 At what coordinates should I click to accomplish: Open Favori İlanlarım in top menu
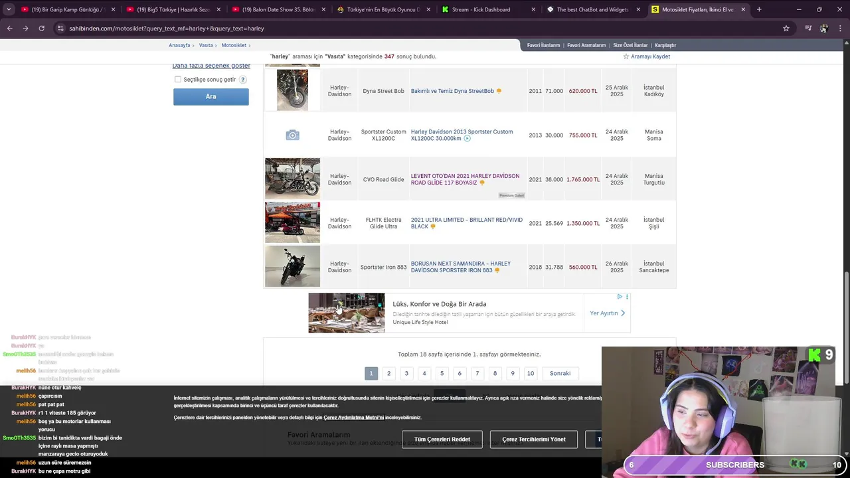(x=543, y=45)
